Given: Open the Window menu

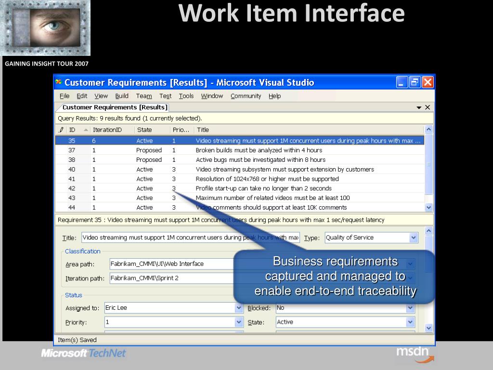Looking at the screenshot, I should tap(212, 96).
